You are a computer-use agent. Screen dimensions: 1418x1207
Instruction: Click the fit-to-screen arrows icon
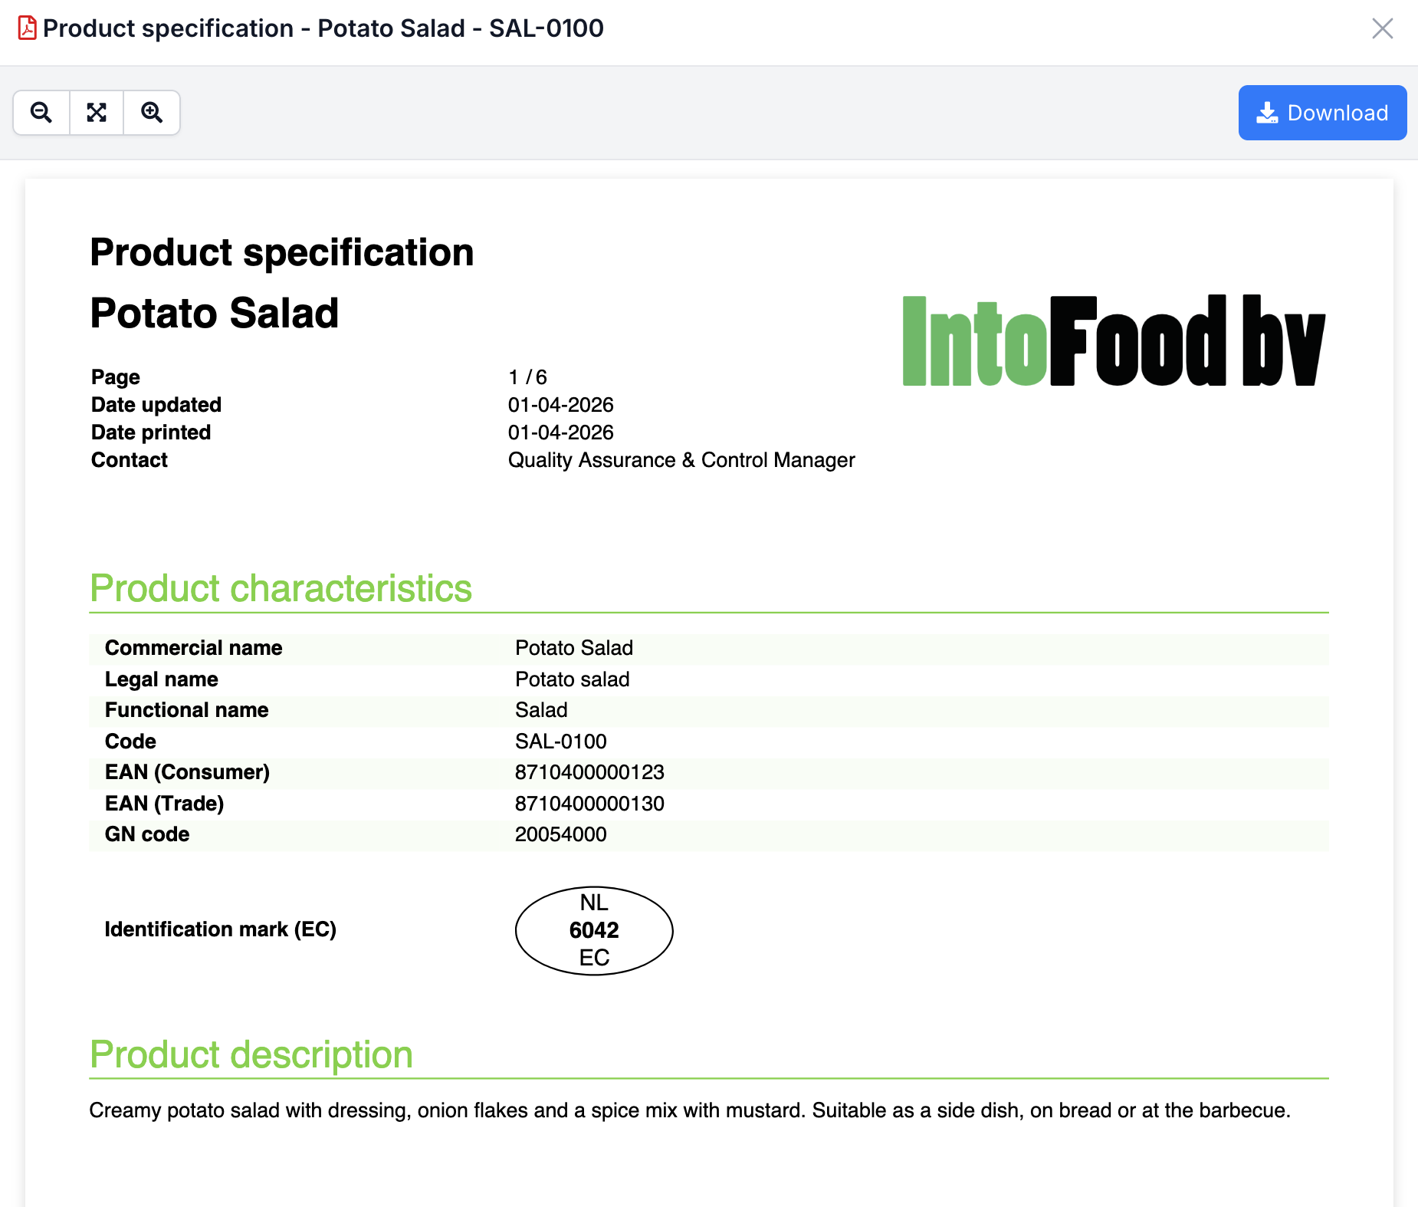[97, 112]
